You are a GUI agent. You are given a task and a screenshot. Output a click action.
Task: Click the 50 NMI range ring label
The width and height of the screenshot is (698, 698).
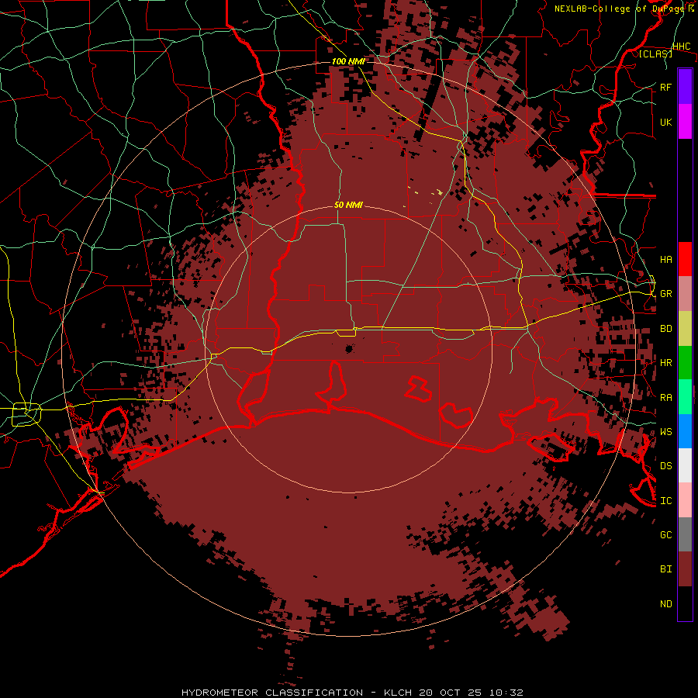click(348, 205)
